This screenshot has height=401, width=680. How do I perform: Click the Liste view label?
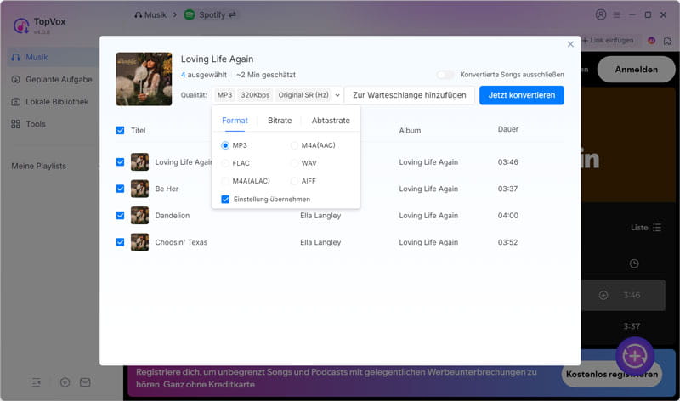tap(639, 228)
